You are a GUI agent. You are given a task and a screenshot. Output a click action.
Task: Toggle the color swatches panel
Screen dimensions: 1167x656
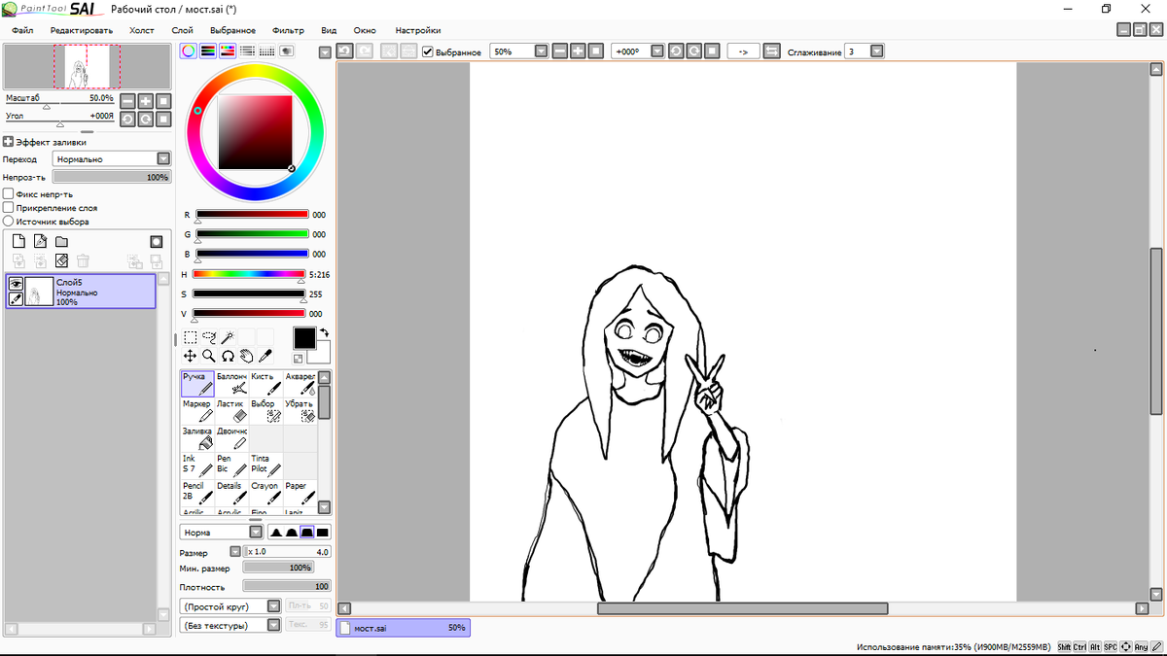pyautogui.click(x=266, y=51)
